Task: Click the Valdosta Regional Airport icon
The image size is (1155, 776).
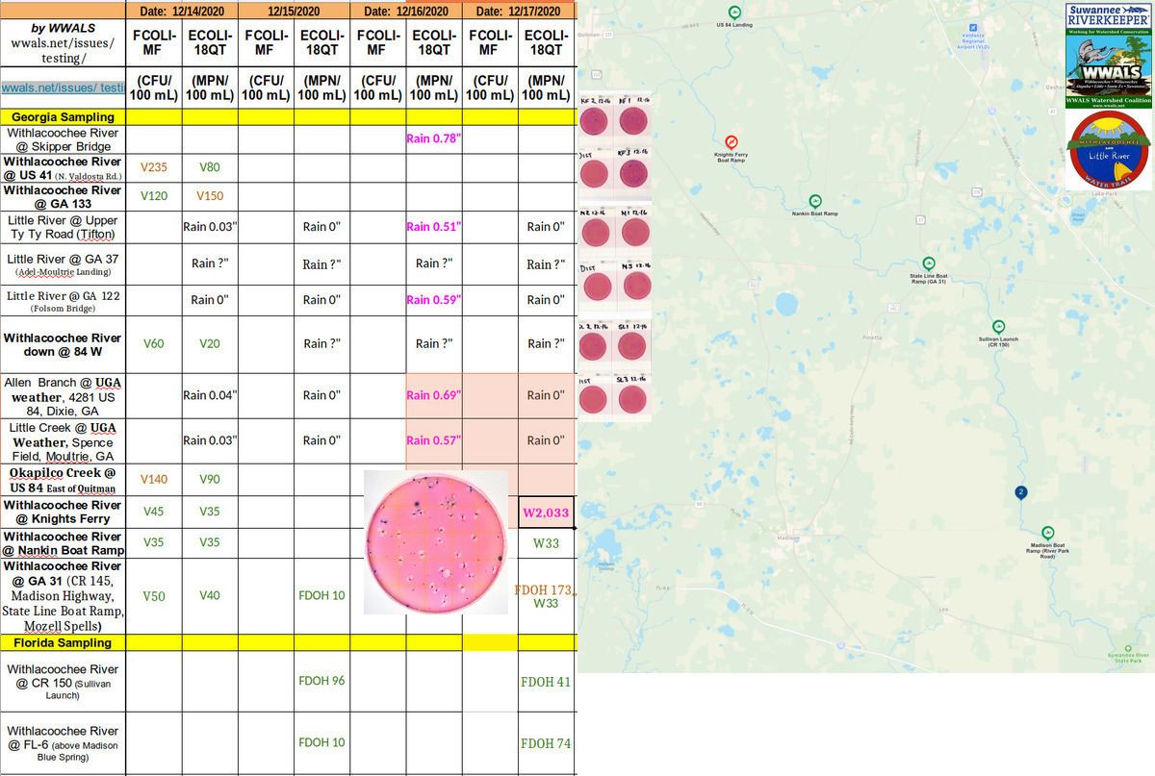Action: pos(974,27)
